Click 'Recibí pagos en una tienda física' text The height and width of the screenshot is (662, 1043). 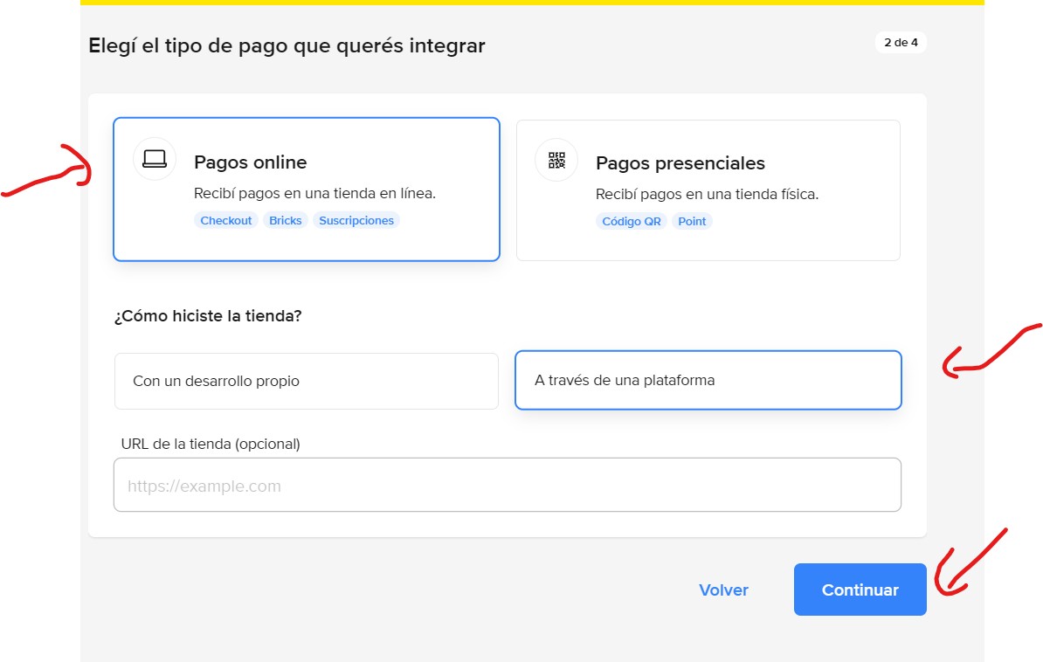tap(707, 194)
